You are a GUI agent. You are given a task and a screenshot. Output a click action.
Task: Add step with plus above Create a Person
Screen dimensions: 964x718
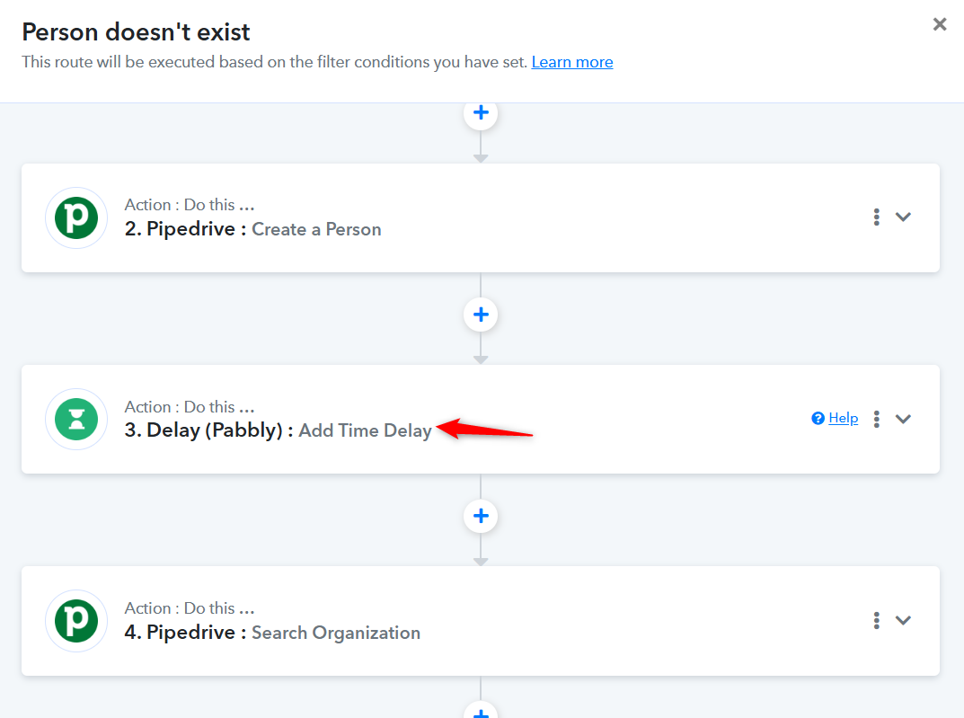coord(481,113)
